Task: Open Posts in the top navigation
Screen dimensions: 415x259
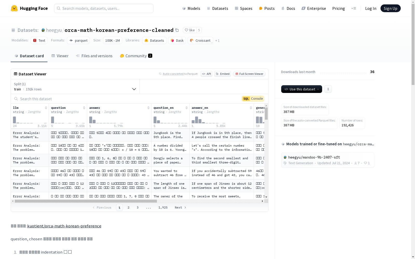Action: tap(267, 8)
